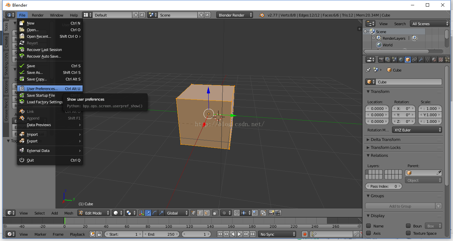Switch to face select mode
Viewport: 453px width, 241px height.
click(207, 213)
